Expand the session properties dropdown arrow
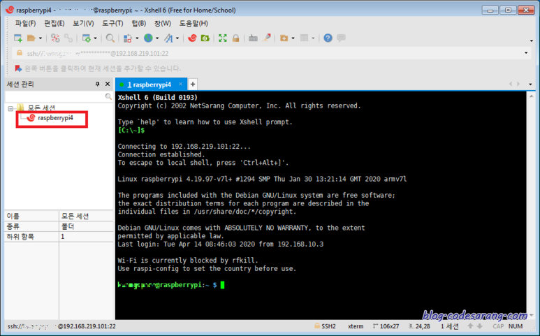The image size is (540, 336). point(96,38)
